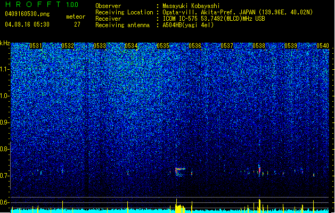Click the bright meteor echo after 0535
The height and width of the screenshot is (213, 335).
[x=180, y=172]
